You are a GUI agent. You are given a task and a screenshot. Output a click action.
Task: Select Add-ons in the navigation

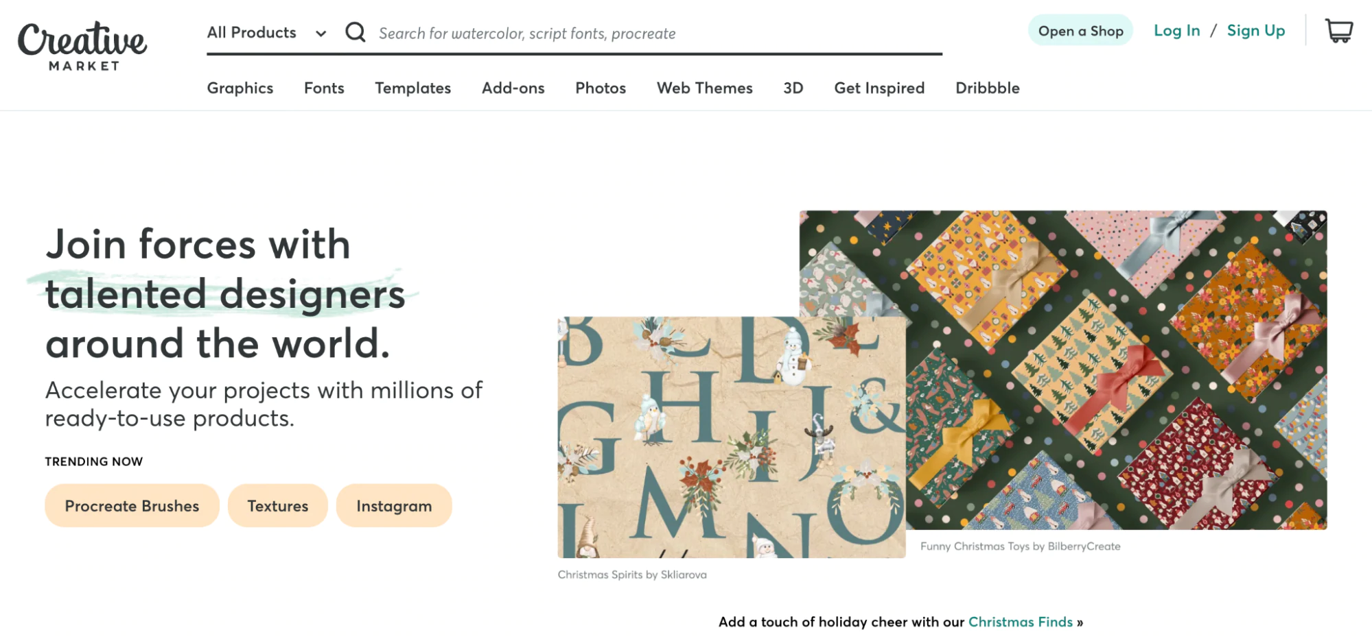[513, 88]
